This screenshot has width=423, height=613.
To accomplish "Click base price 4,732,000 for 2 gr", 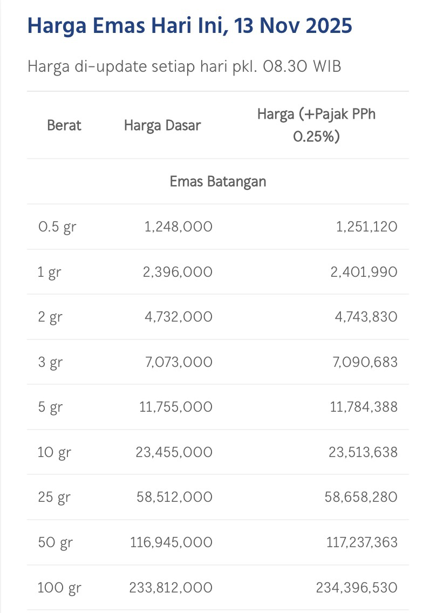I will tap(178, 317).
